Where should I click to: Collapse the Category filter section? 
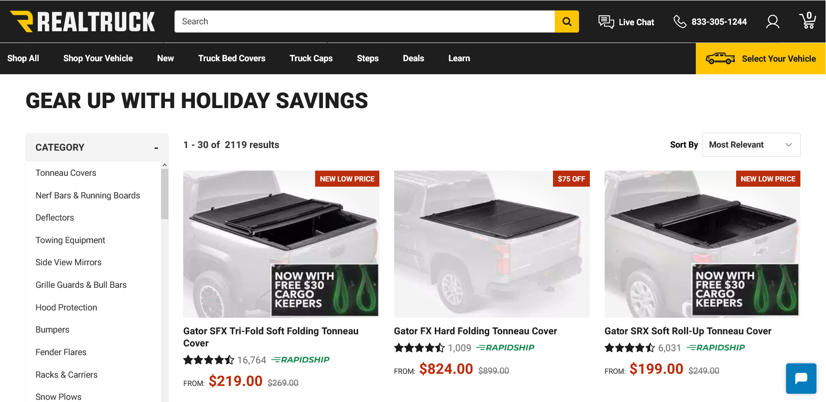156,148
